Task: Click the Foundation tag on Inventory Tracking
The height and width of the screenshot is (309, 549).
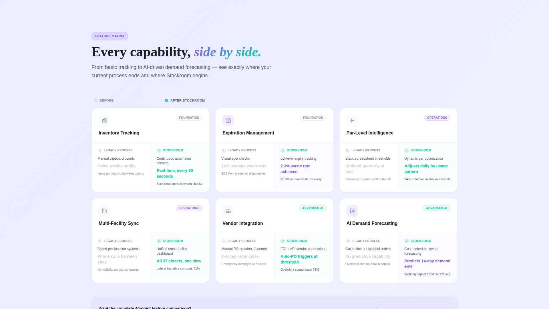Action: [x=189, y=118]
